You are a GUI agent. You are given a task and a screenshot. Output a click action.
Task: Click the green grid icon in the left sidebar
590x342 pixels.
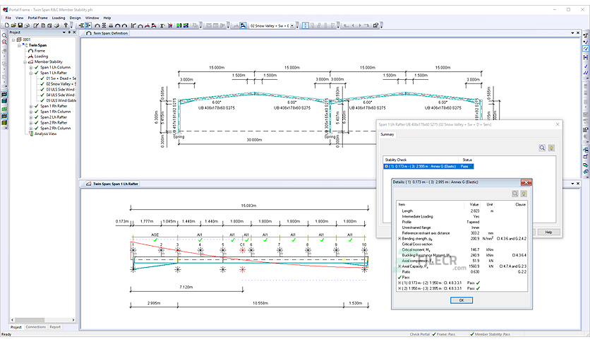[4, 110]
